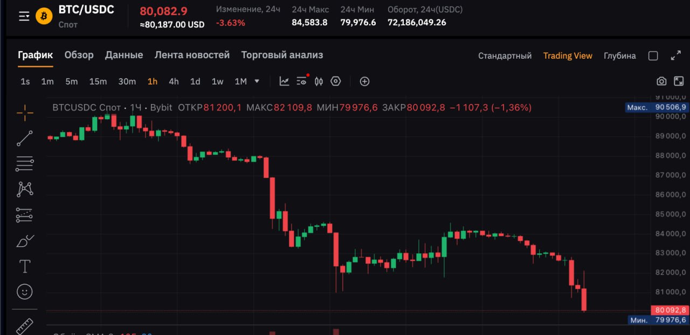690x335 pixels.
Task: Select the trend line drawing tool
Action: 24,138
